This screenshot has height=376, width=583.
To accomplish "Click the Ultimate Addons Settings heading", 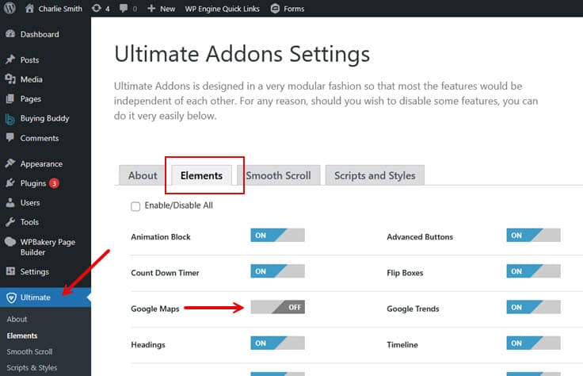I will (242, 55).
